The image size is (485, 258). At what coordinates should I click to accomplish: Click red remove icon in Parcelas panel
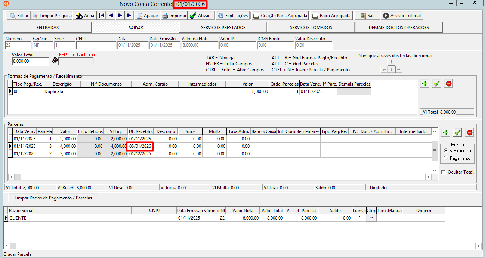click(470, 132)
